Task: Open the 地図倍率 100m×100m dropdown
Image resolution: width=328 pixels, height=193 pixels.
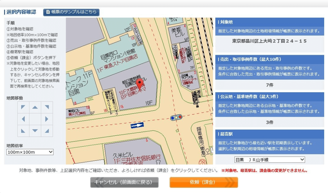Action: pyautogui.click(x=30, y=152)
